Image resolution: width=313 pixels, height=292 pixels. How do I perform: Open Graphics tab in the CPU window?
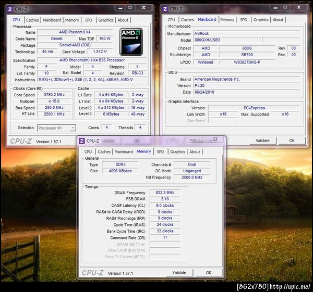coord(106,20)
